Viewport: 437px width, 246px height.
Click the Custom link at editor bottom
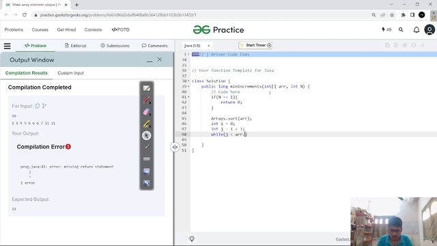pos(342,239)
